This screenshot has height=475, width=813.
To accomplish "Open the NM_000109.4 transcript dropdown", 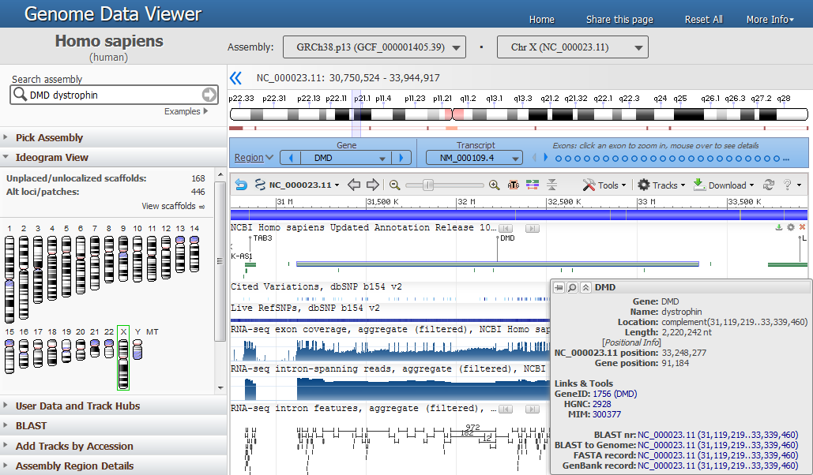I will click(474, 158).
